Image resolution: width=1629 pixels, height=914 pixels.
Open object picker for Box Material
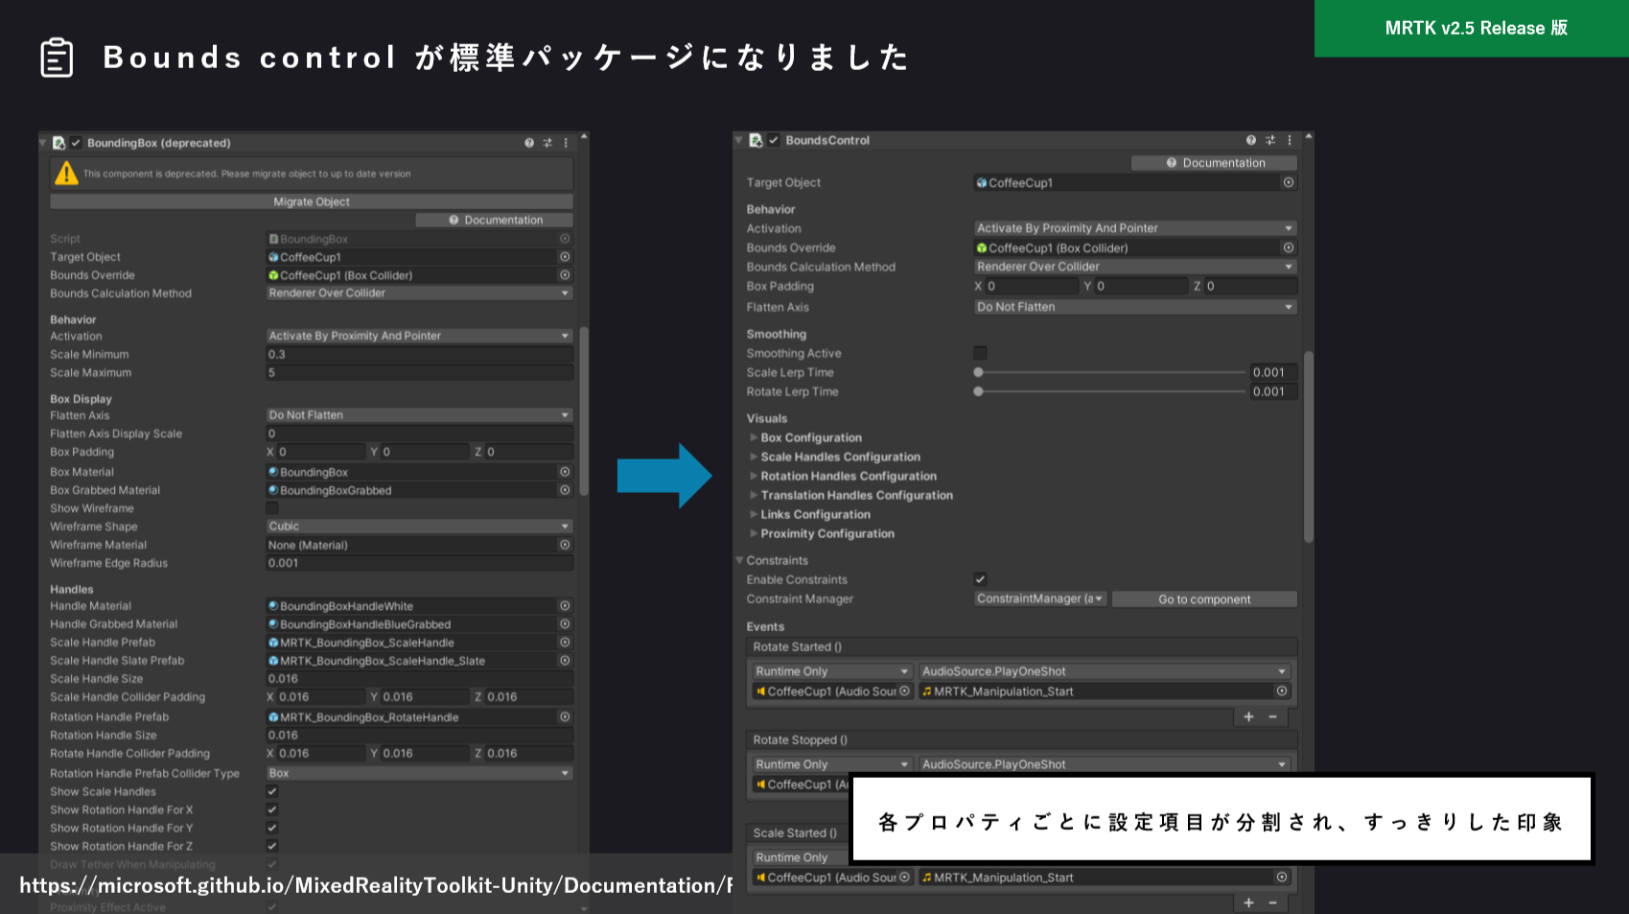(565, 472)
